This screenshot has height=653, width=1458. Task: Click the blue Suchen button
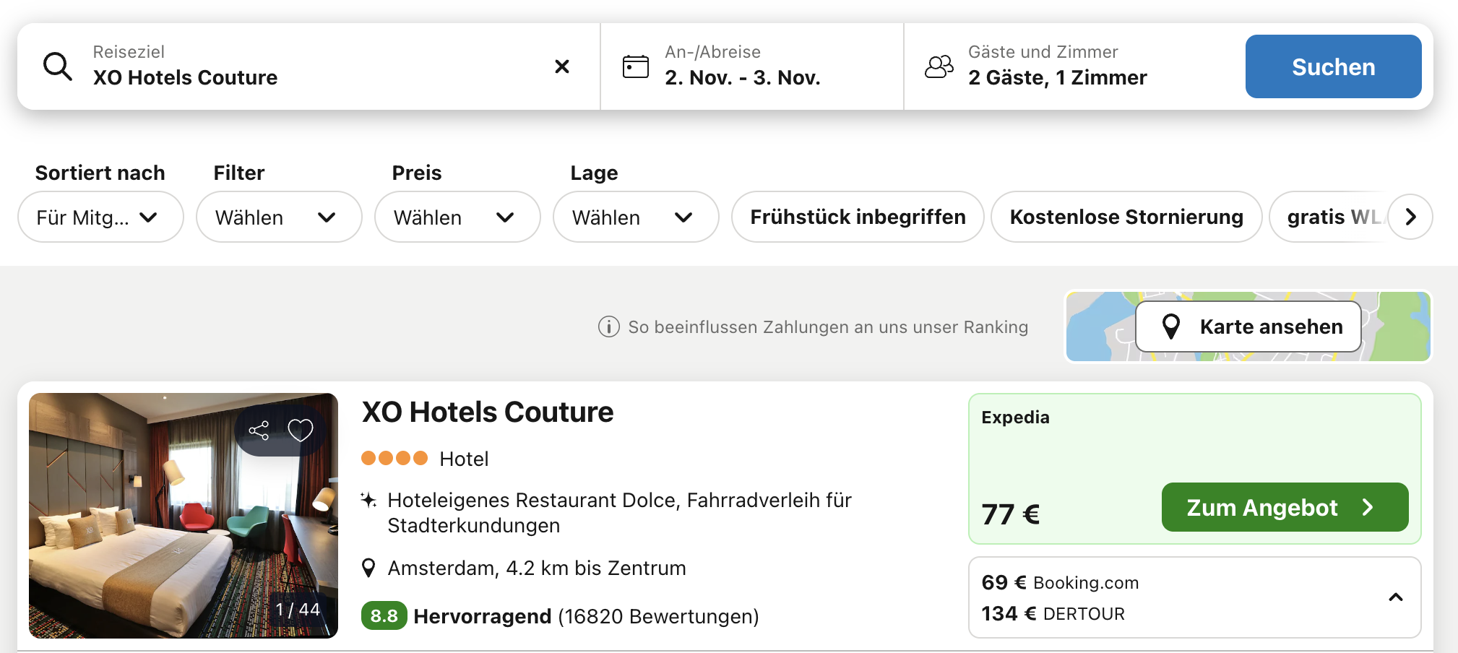pos(1333,66)
